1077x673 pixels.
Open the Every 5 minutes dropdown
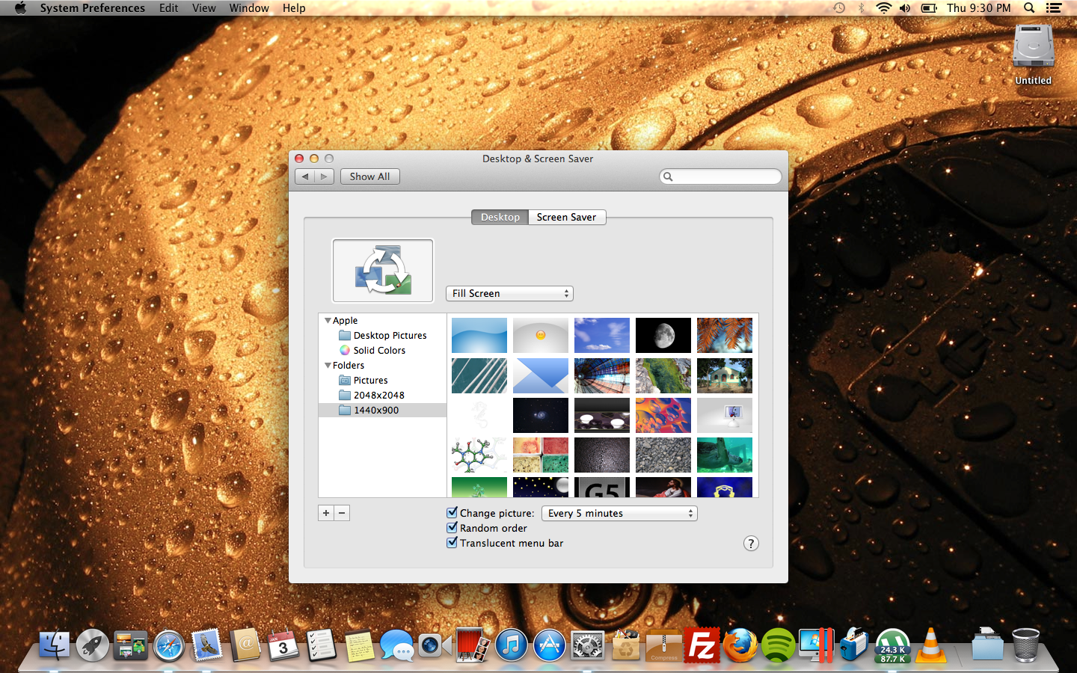[x=619, y=513]
